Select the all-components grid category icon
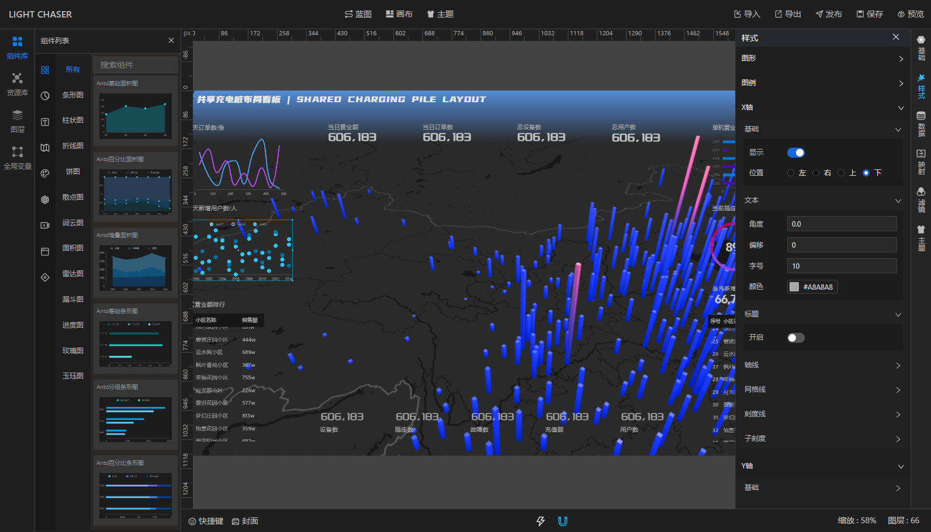 tap(45, 69)
